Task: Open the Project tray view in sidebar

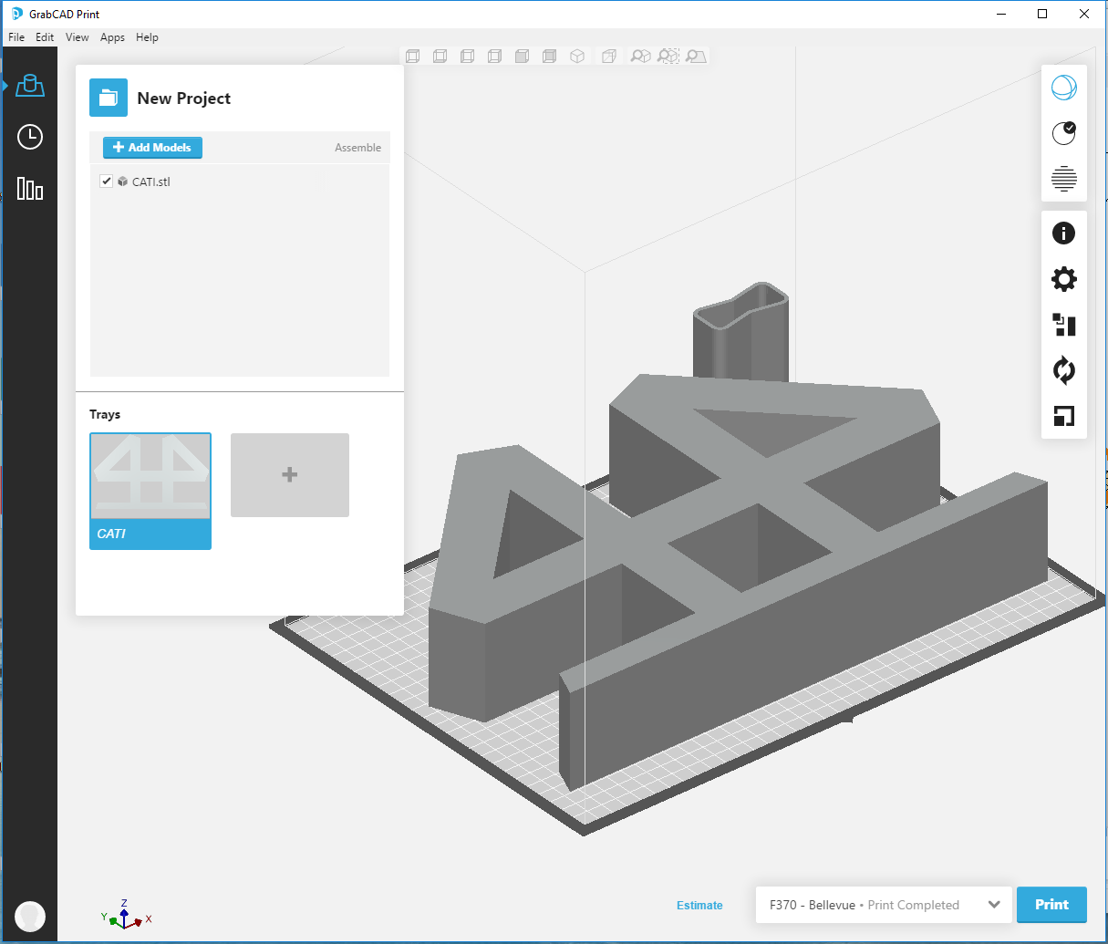Action: click(x=30, y=86)
